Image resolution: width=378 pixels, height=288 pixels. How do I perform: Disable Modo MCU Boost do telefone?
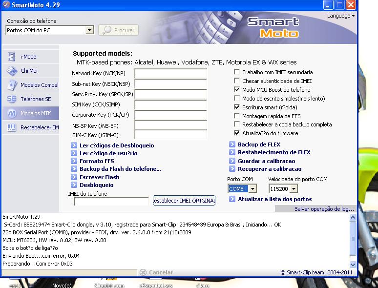click(x=237, y=90)
